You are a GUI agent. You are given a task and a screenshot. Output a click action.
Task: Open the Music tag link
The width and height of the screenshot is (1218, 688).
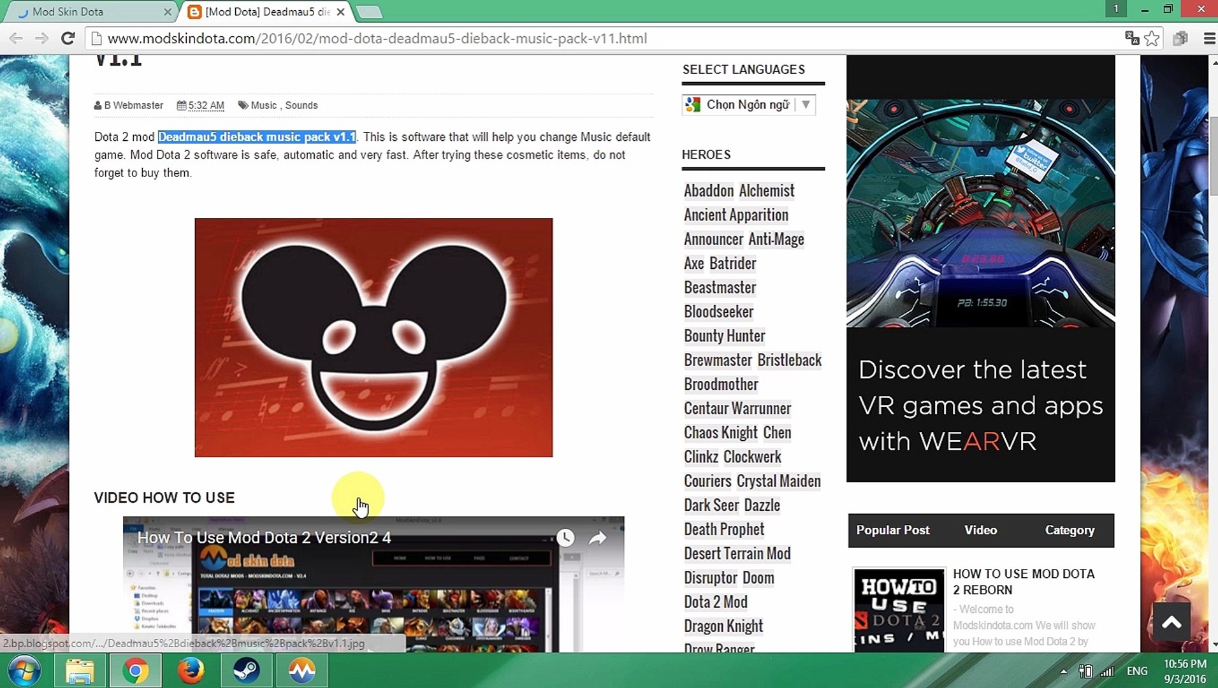click(264, 105)
